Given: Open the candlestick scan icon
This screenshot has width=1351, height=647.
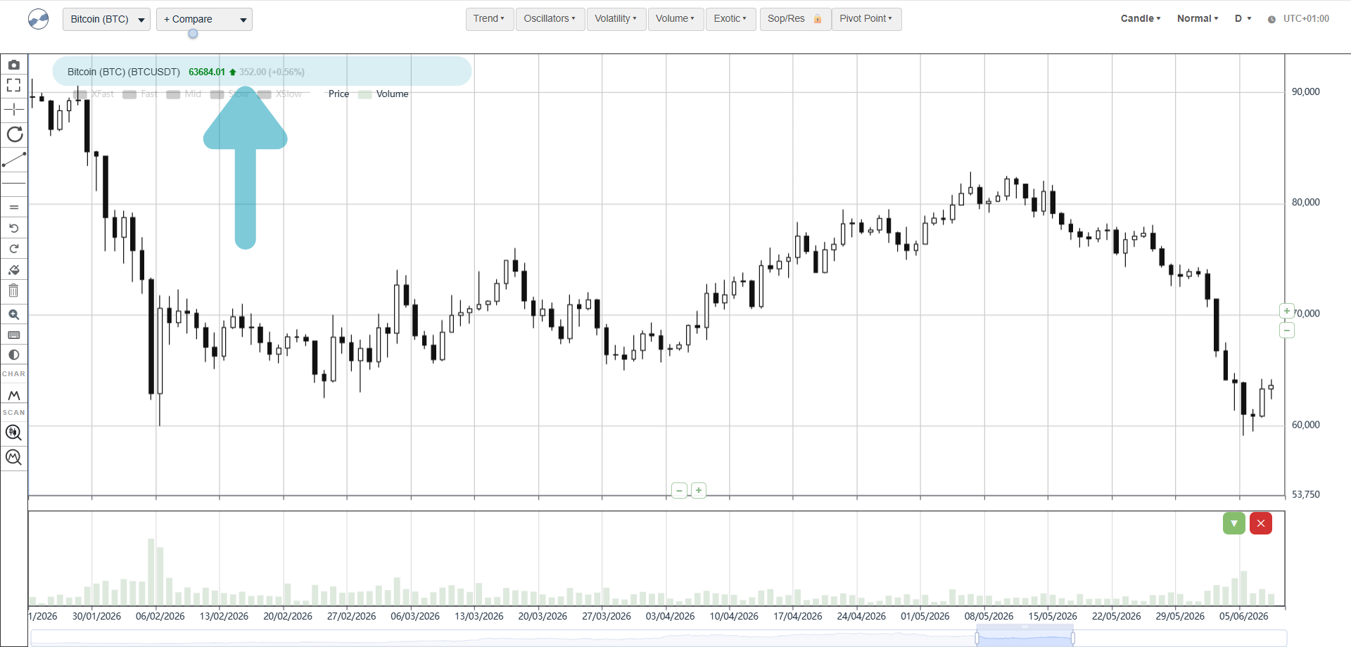Looking at the screenshot, I should [13, 433].
